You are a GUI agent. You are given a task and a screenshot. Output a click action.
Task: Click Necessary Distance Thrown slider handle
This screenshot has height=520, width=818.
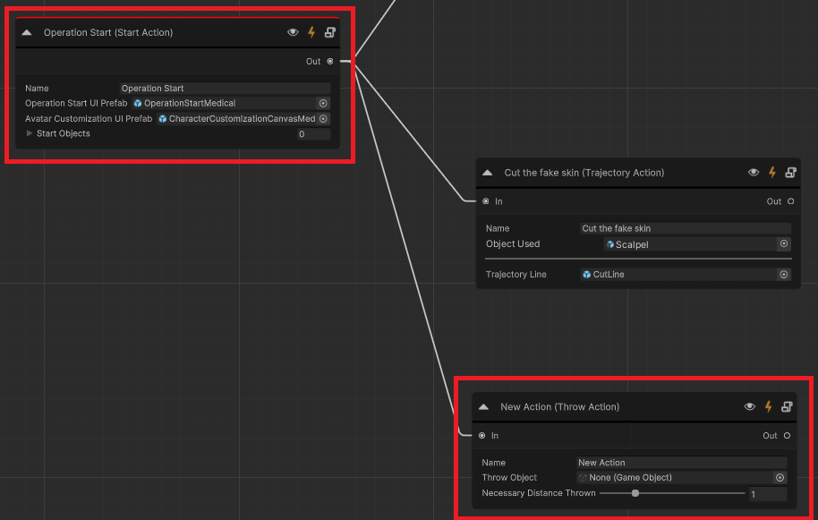(635, 493)
